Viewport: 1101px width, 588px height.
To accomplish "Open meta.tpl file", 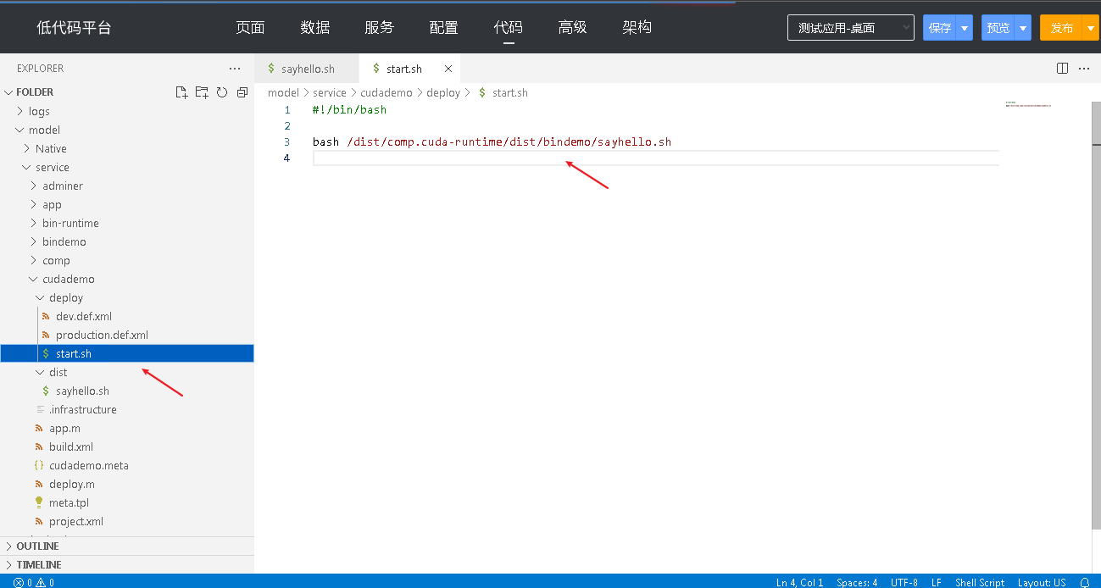I will pyautogui.click(x=69, y=502).
